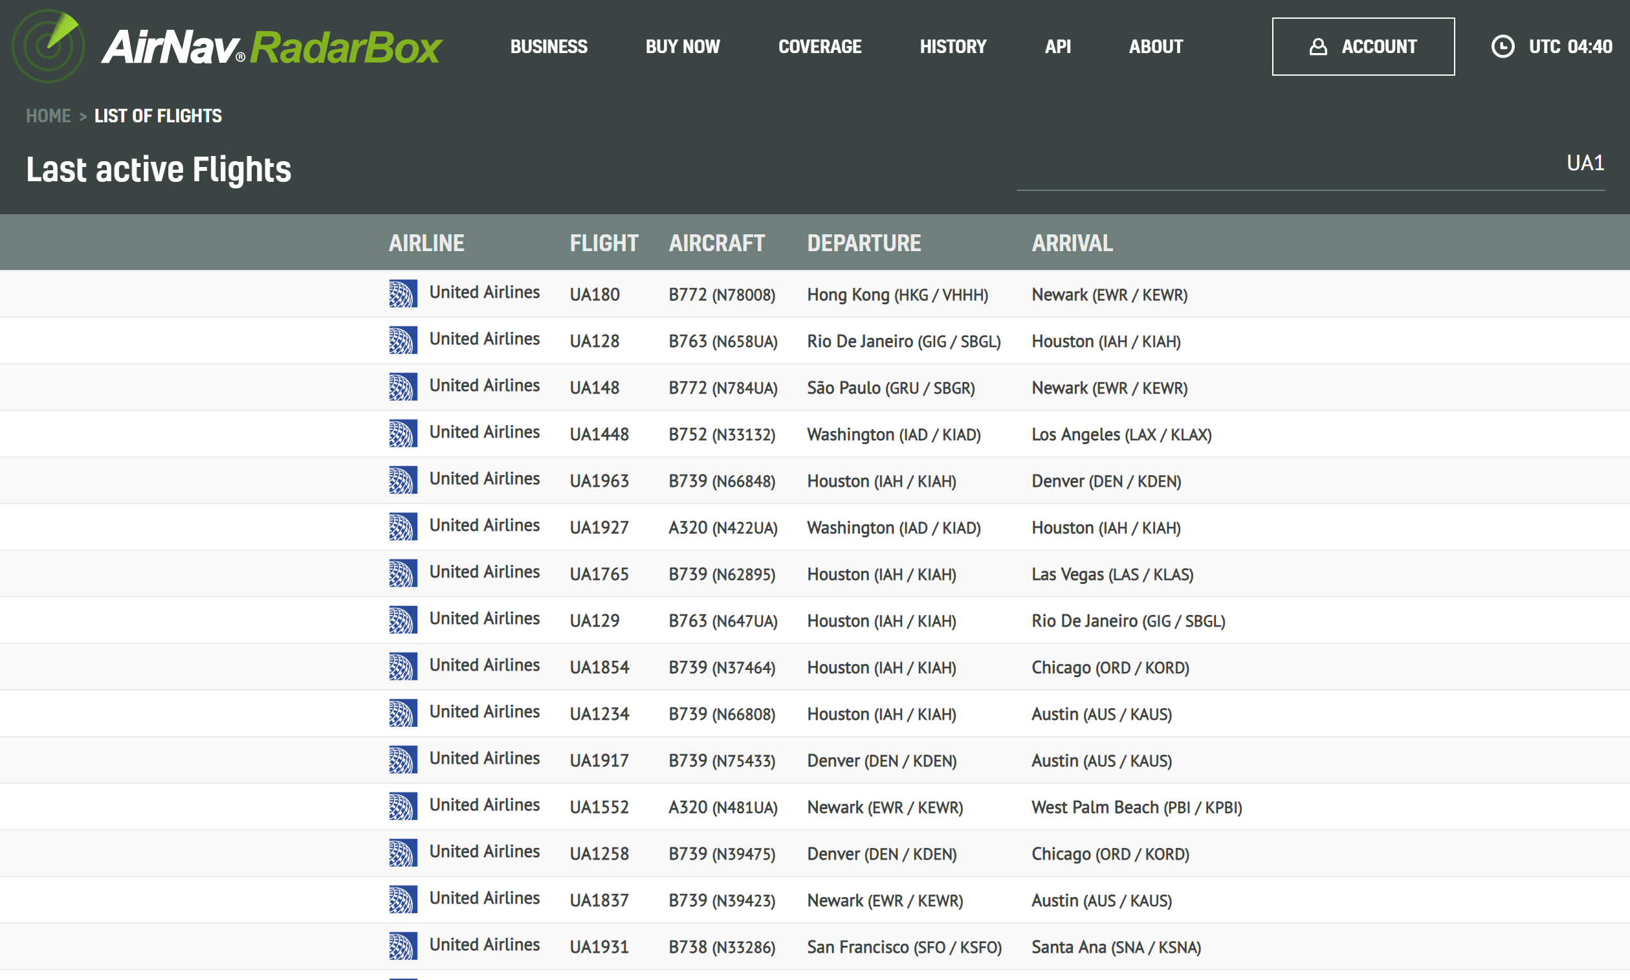Click the UTC clock icon
The width and height of the screenshot is (1630, 980).
click(1503, 46)
